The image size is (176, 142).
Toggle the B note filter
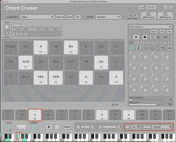pos(59,29)
